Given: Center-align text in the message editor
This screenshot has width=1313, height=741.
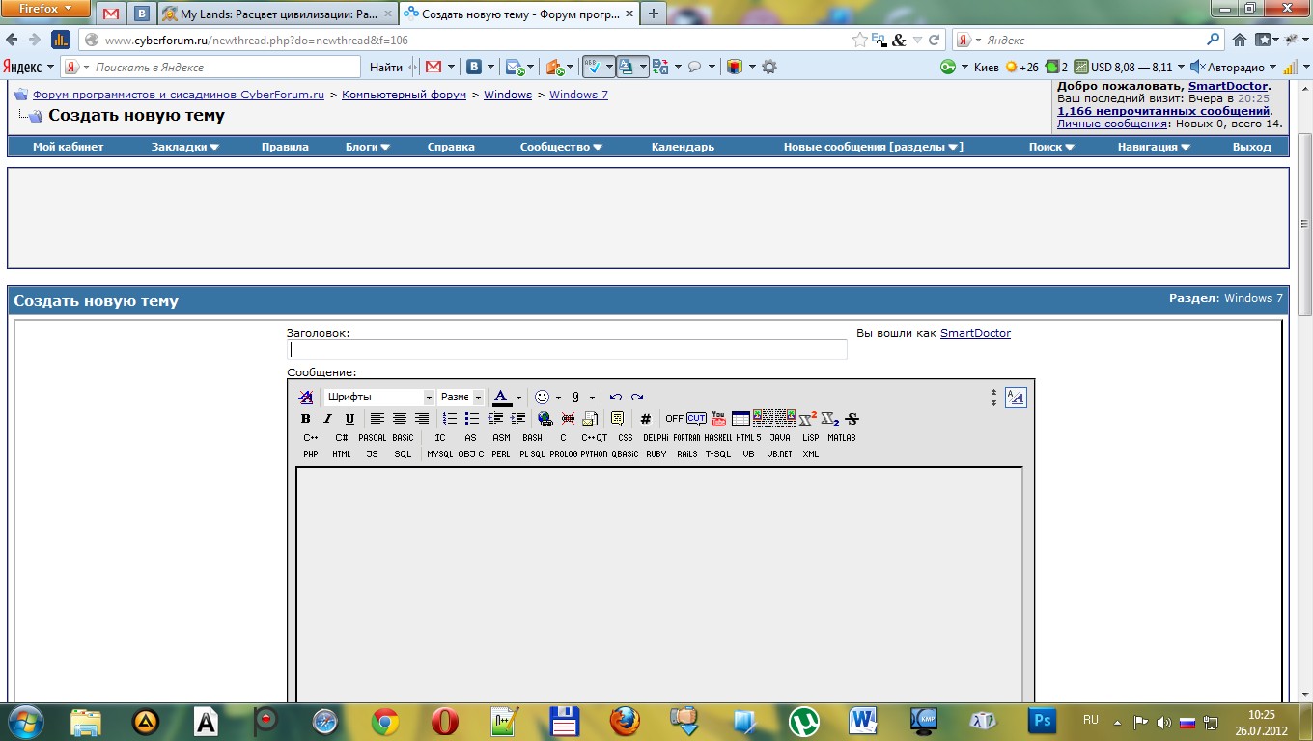Looking at the screenshot, I should (399, 419).
